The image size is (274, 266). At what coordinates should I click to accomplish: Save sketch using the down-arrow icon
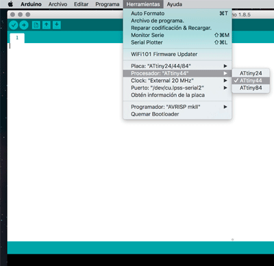(57, 25)
